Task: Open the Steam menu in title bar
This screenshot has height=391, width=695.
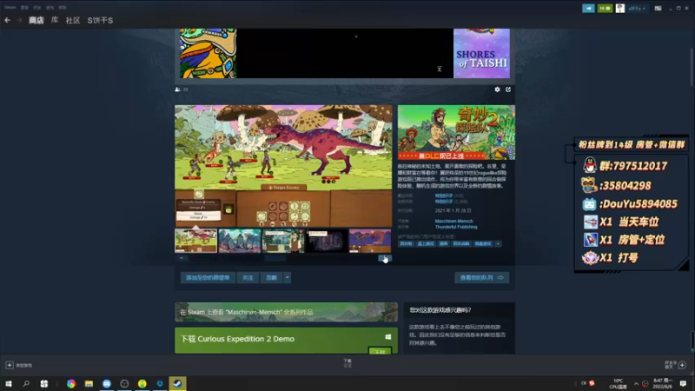Action: tap(10, 8)
